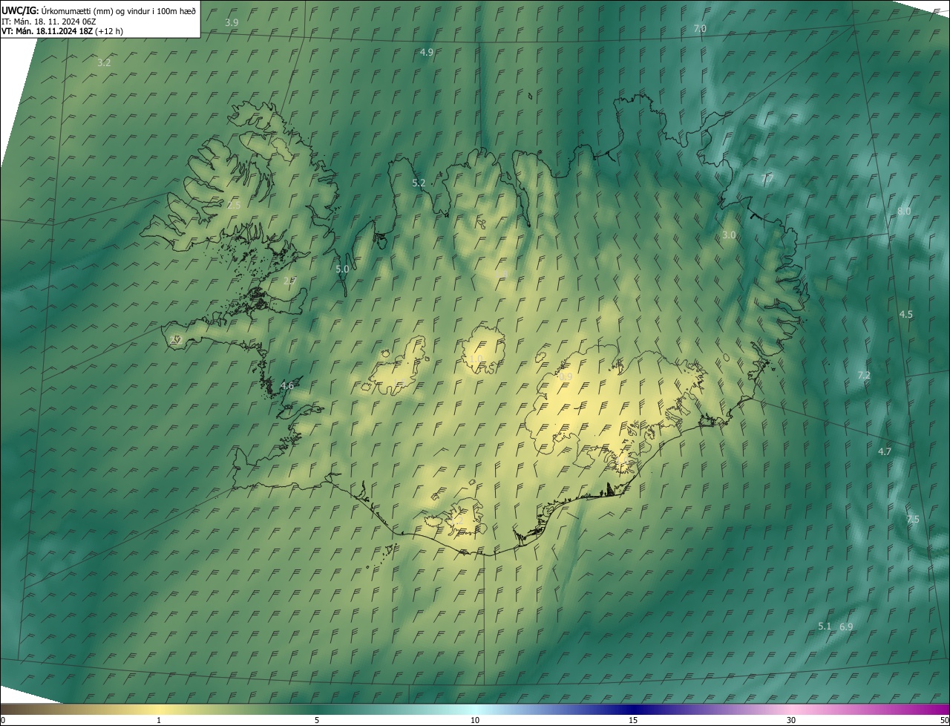This screenshot has width=950, height=726.
Task: Click the 7.2 value label on the map
Action: pyautogui.click(x=863, y=376)
